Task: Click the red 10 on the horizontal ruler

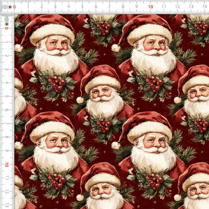Action: tap(150, 7)
